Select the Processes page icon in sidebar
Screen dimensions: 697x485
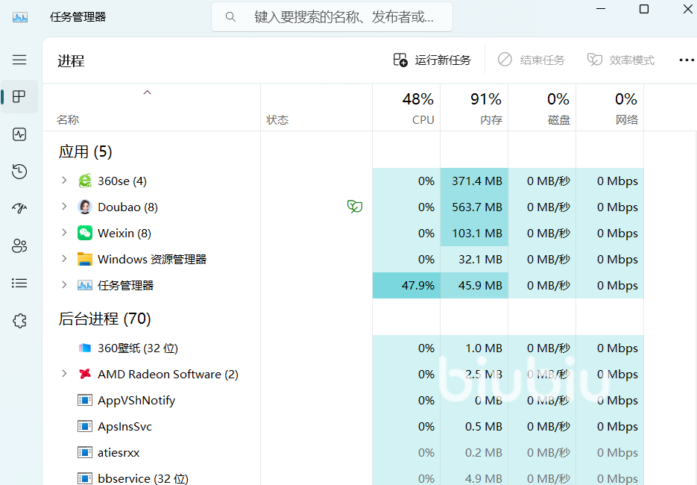[x=19, y=96]
